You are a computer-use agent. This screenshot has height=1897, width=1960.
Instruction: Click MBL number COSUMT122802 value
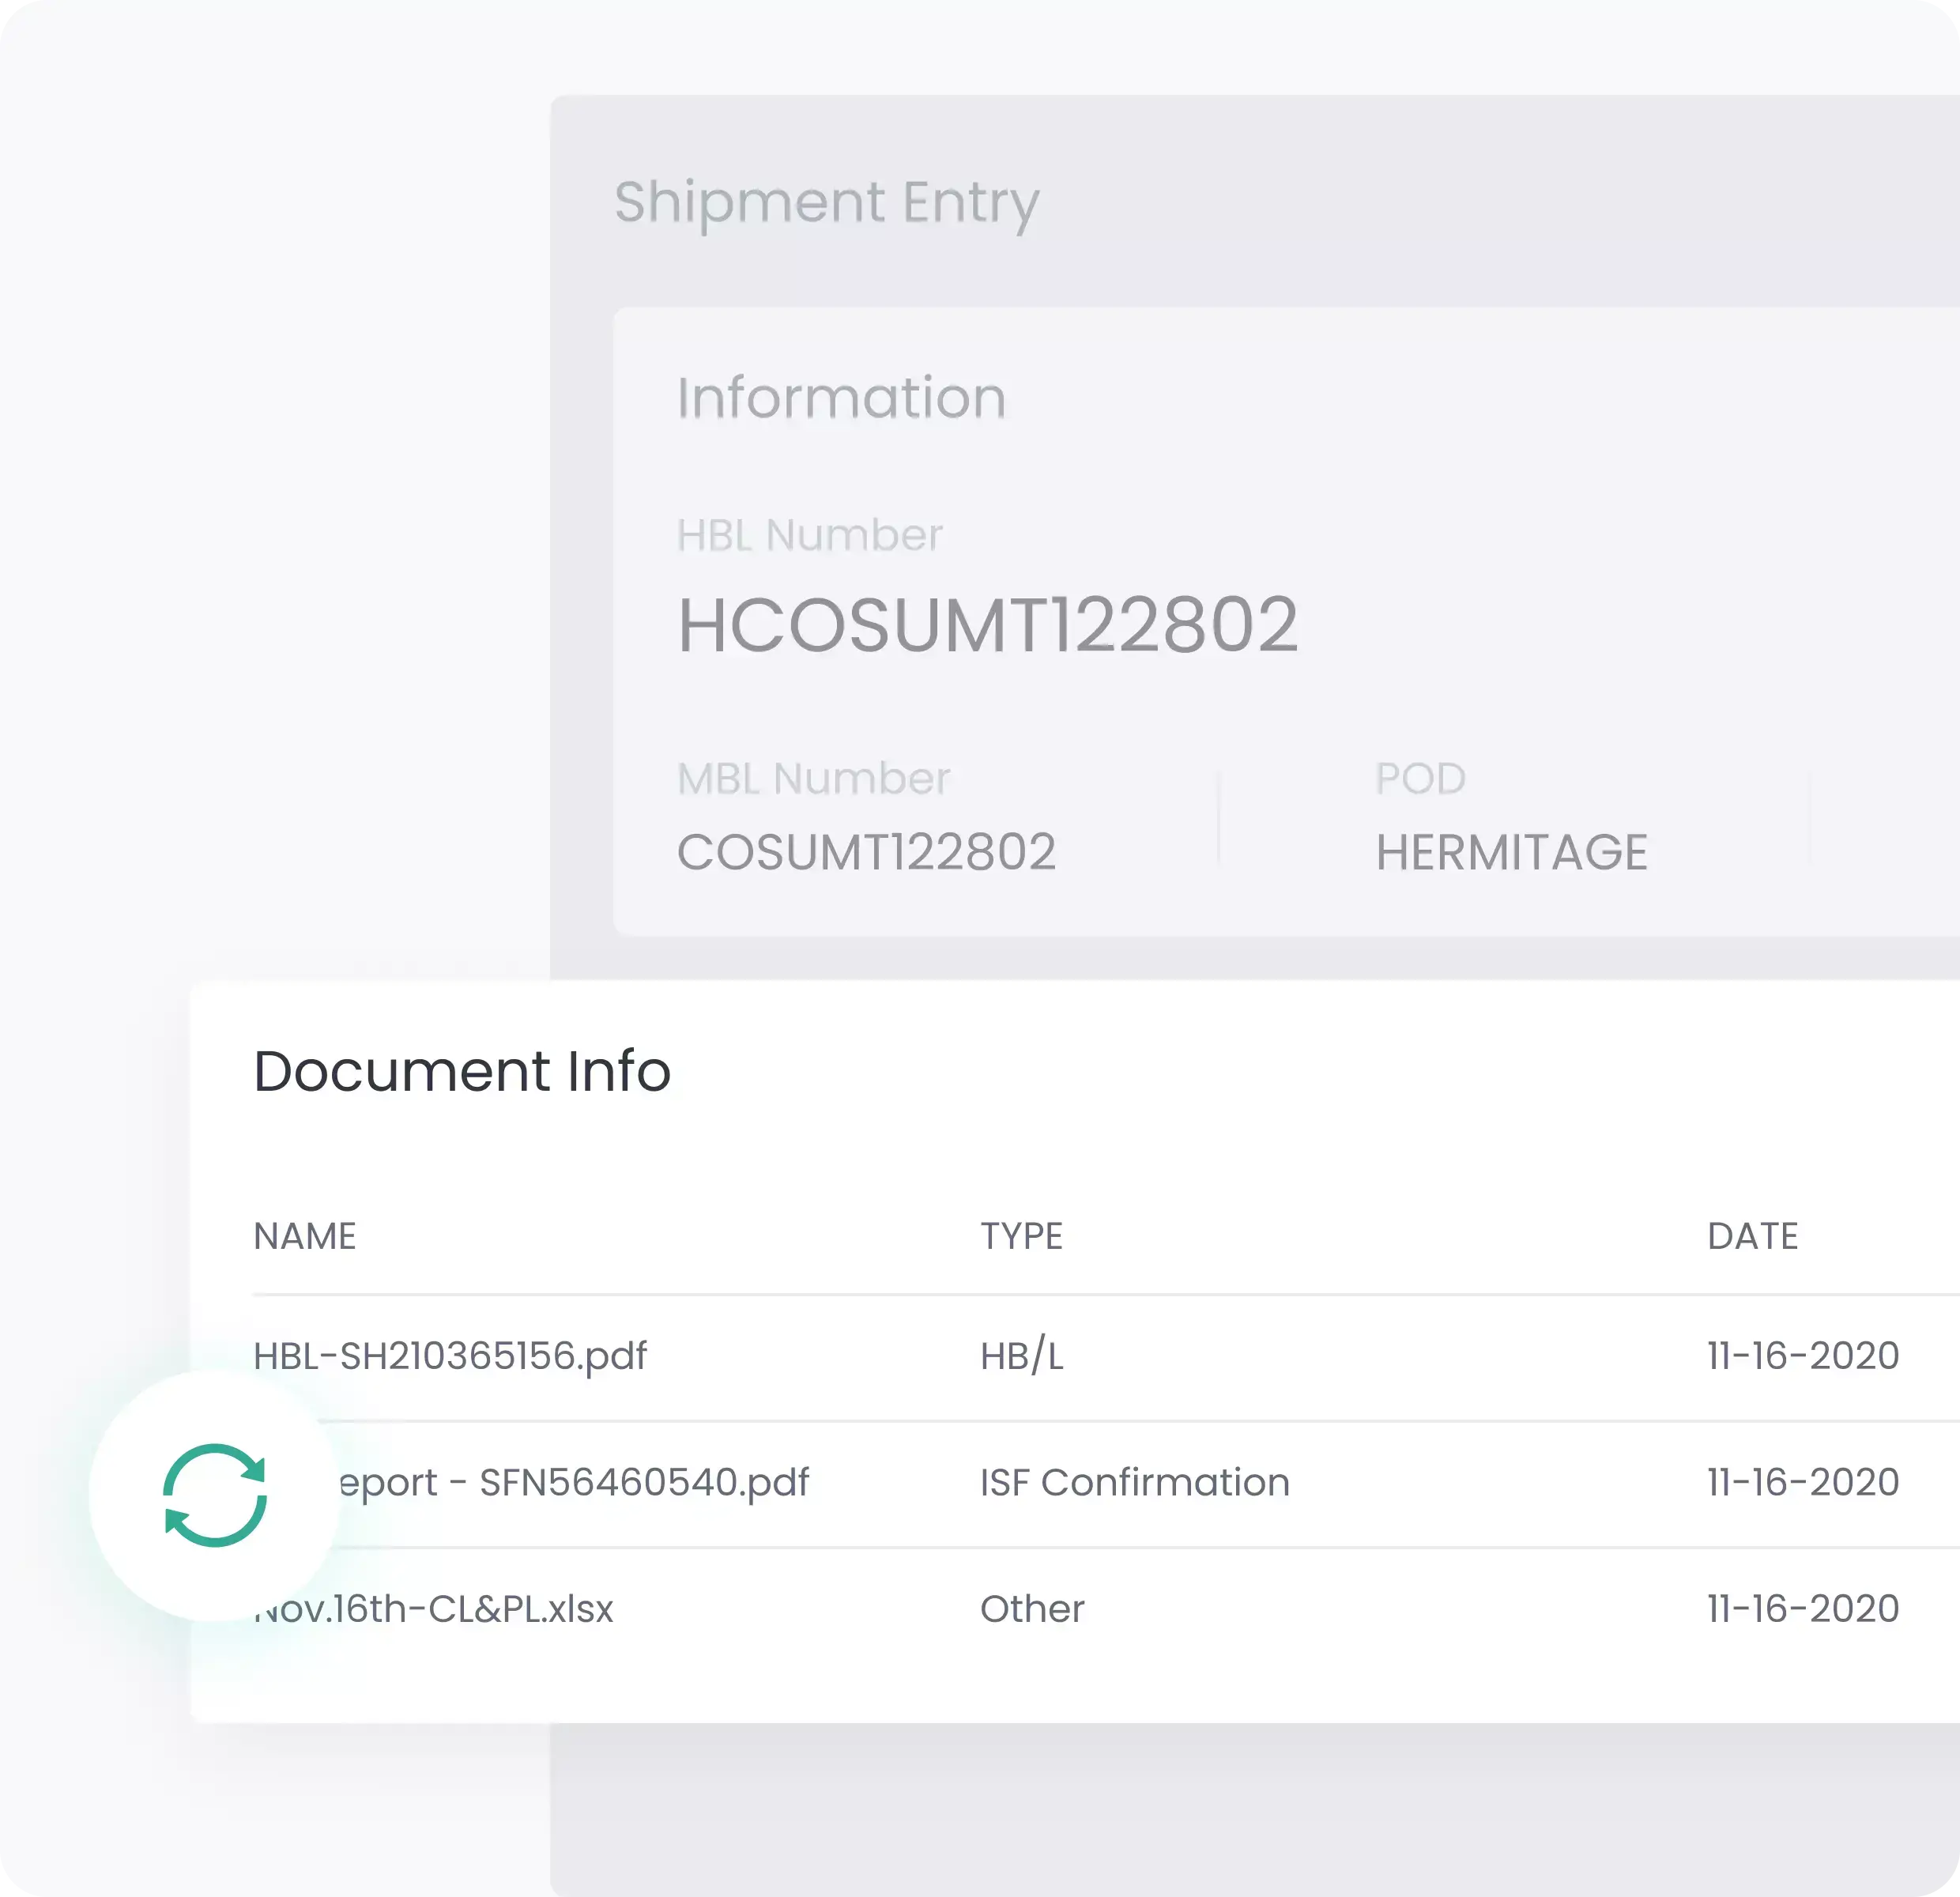(866, 852)
